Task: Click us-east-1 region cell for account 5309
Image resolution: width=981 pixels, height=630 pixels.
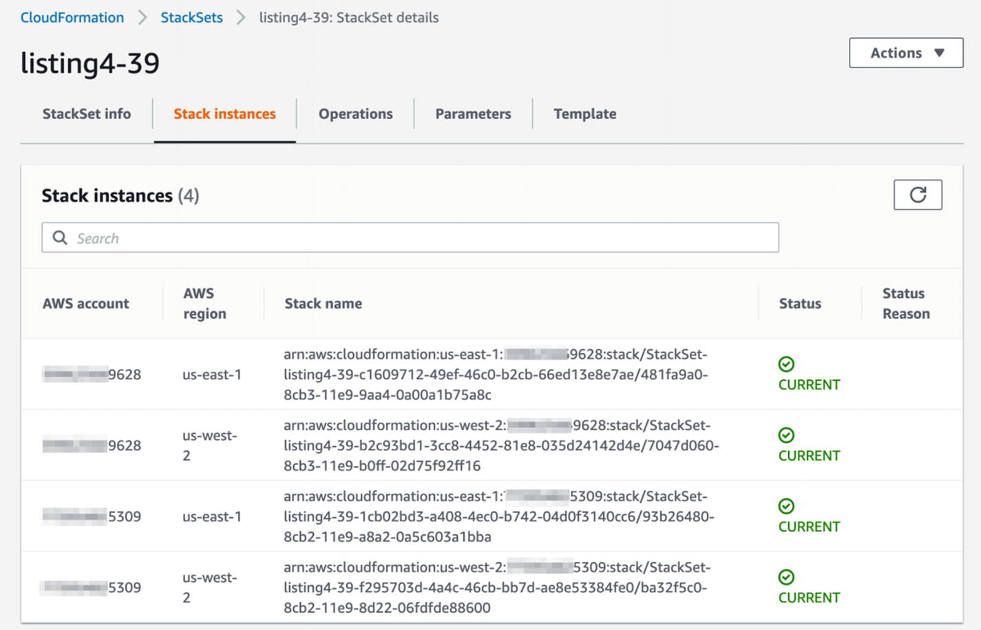Action: pyautogui.click(x=212, y=516)
